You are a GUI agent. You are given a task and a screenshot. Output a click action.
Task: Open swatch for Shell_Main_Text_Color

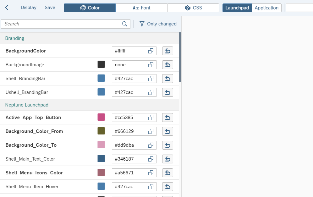101,159
